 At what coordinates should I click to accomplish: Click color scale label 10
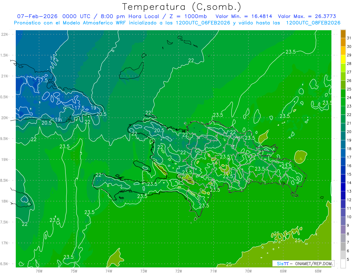349,217
